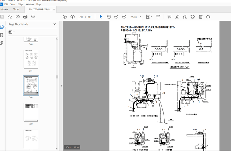Viewport: 231px width, 151px height.
Task: Open thumbnail options dropdown menu
Action: click(12, 32)
